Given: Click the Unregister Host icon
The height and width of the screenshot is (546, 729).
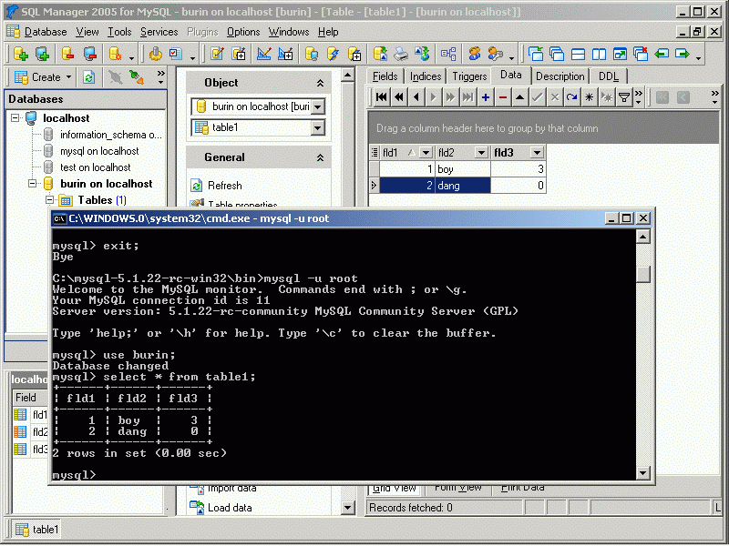Looking at the screenshot, I should coord(89,54).
